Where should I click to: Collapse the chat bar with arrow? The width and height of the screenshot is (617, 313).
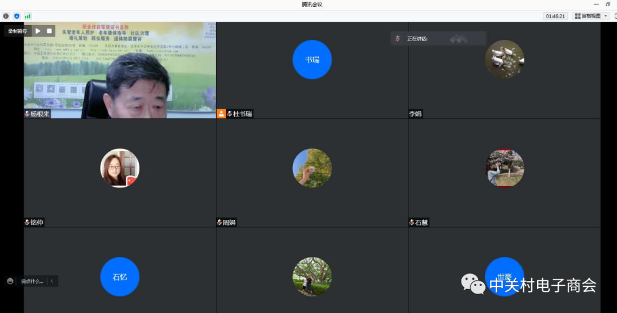(x=52, y=281)
